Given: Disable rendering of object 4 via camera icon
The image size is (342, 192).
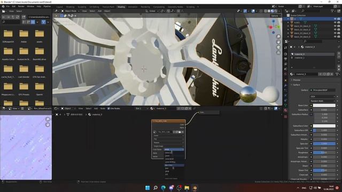Looking at the screenshot, I should 339,19.
